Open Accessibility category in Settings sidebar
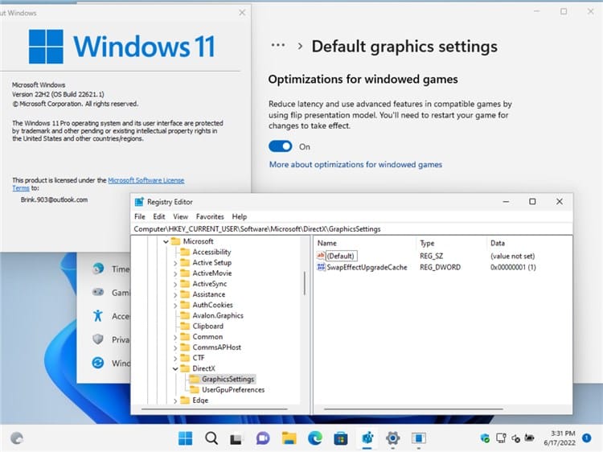 tap(111, 316)
